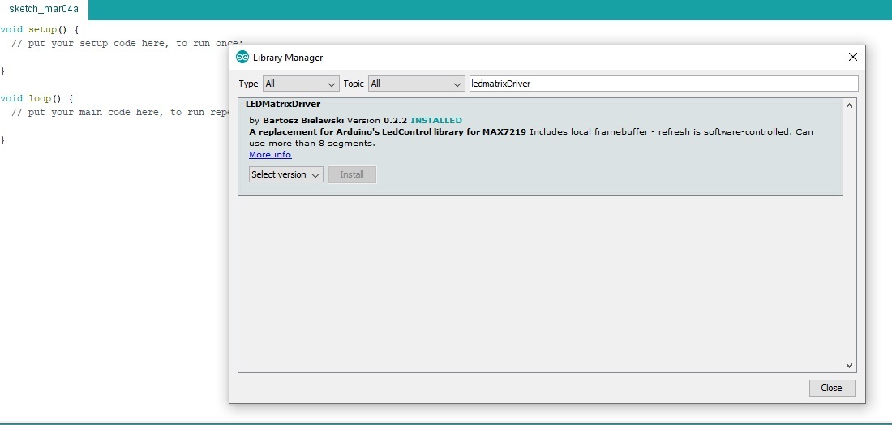
Task: Click the scroll down arrow in library list
Action: pos(849,366)
